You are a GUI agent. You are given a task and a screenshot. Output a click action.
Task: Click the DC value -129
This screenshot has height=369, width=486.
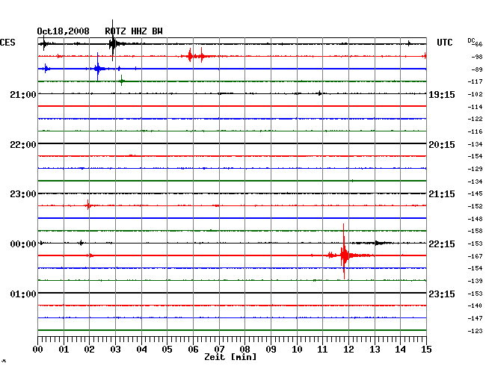coord(475,169)
